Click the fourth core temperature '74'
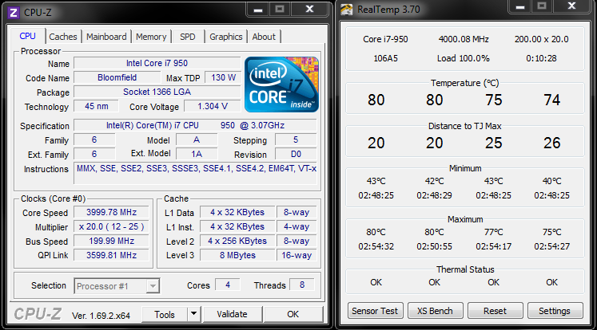Screen dimensions: 597x330 (x=552, y=100)
